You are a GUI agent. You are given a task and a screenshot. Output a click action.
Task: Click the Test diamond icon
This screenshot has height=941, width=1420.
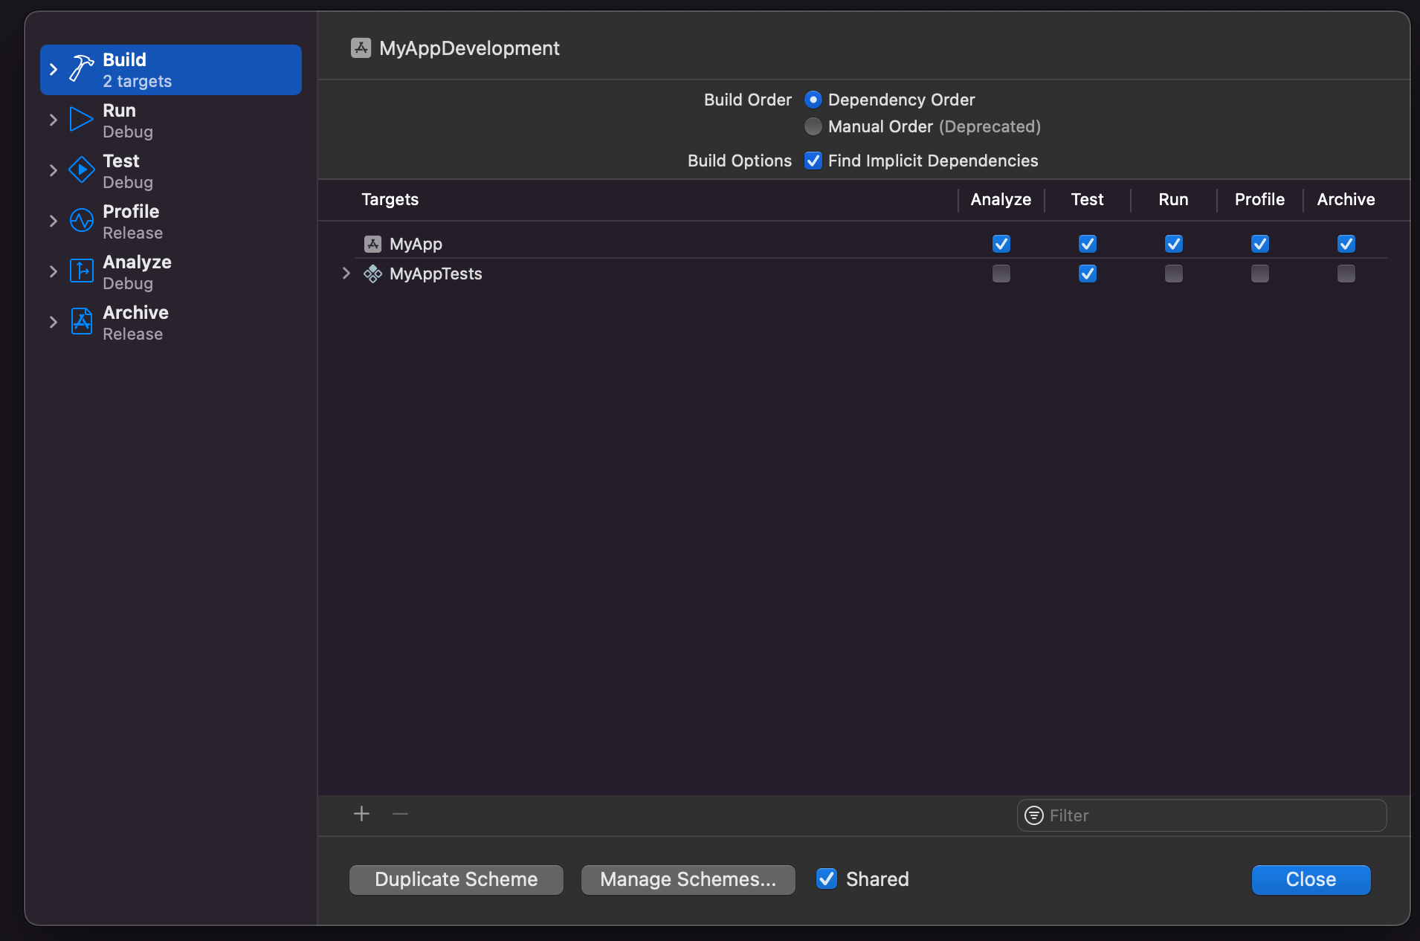81,170
